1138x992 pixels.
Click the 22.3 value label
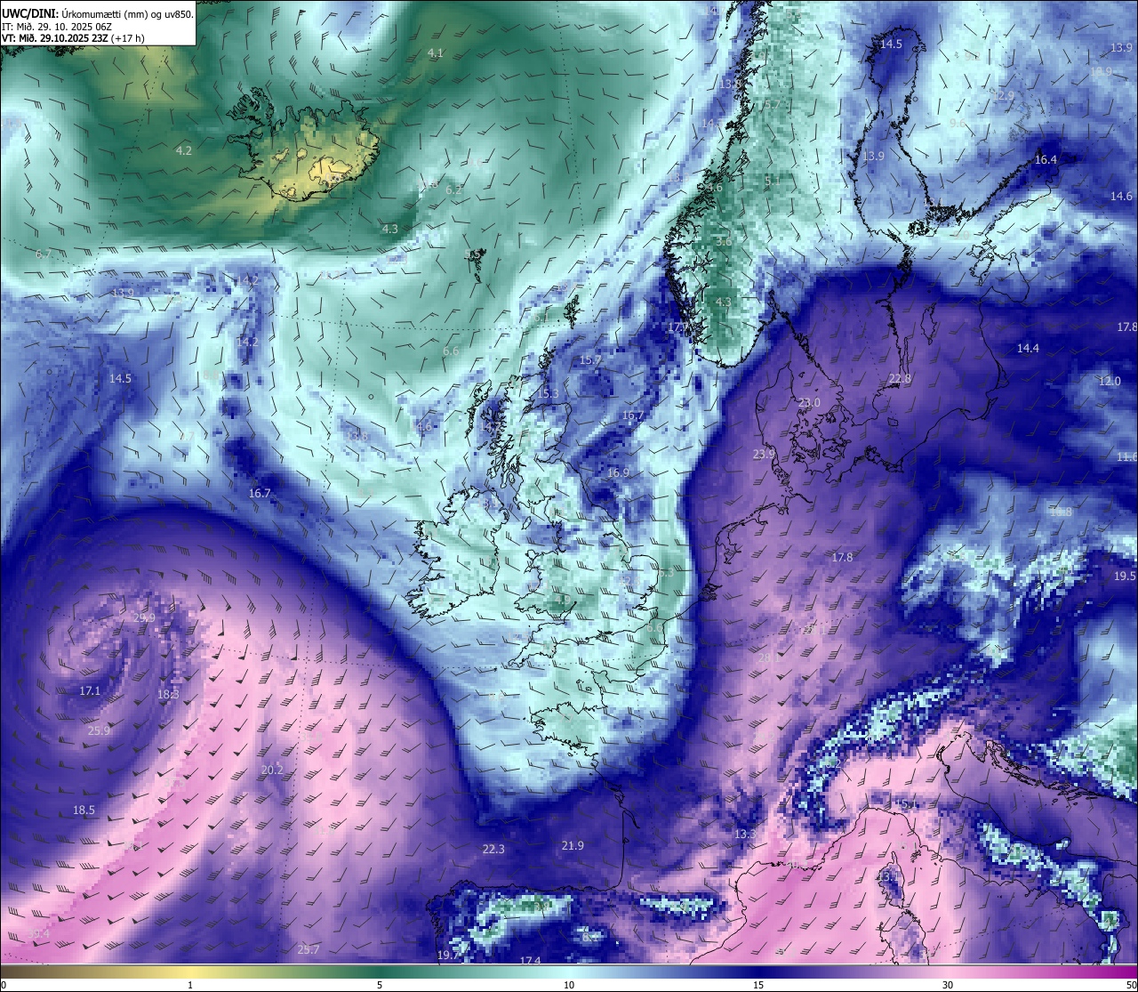493,849
